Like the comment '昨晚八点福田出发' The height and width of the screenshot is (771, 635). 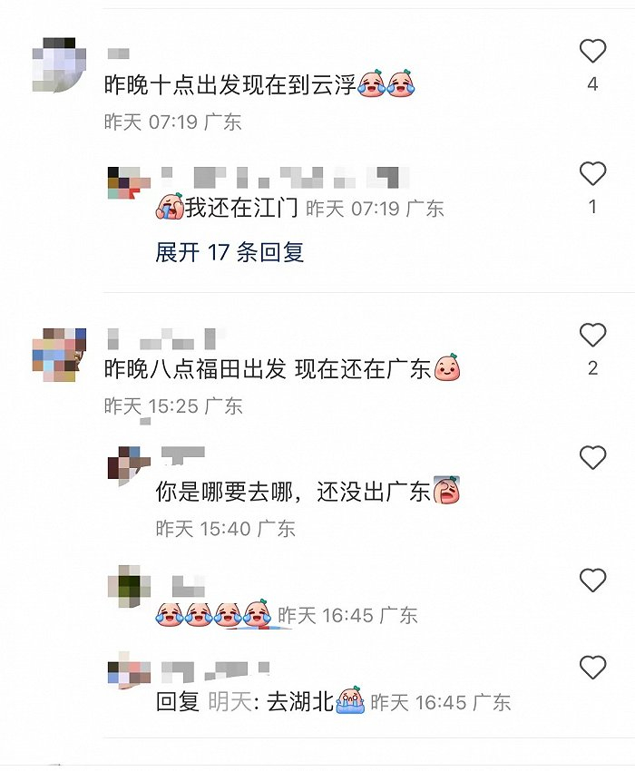(592, 335)
